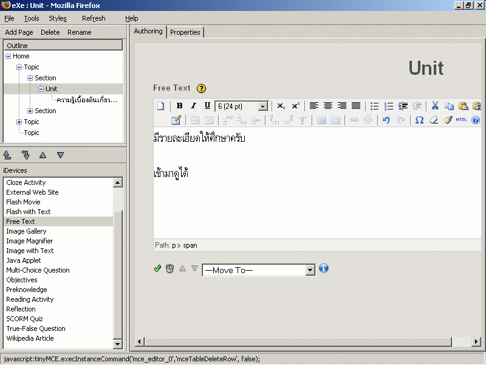Click the yellow help icon beside Free Text
Image resolution: width=486 pixels, height=365 pixels.
click(201, 88)
